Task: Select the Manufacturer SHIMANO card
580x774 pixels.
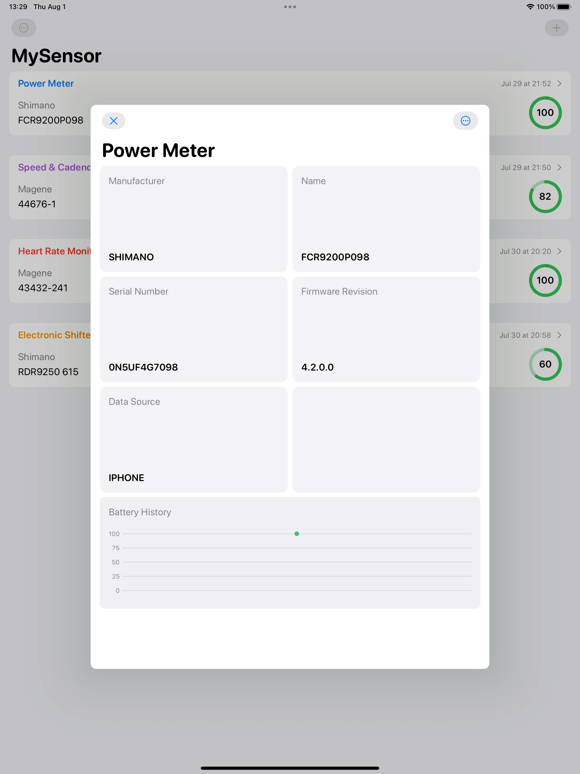Action: pos(193,219)
